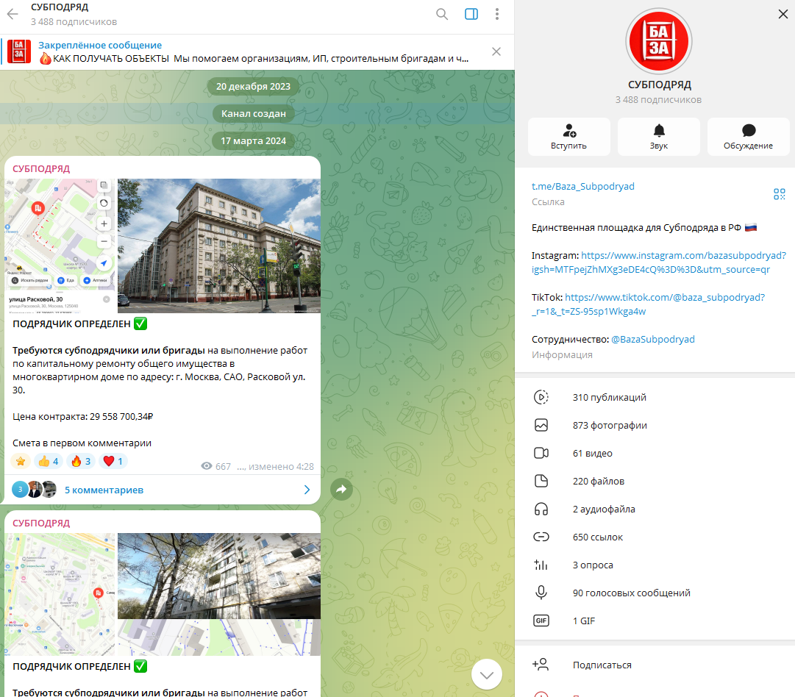Click СУБПОДРЯД channel title in header
The height and width of the screenshot is (697, 795).
[60, 7]
